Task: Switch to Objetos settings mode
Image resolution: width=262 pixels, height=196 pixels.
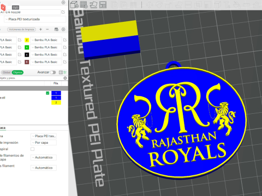Action: [17, 72]
